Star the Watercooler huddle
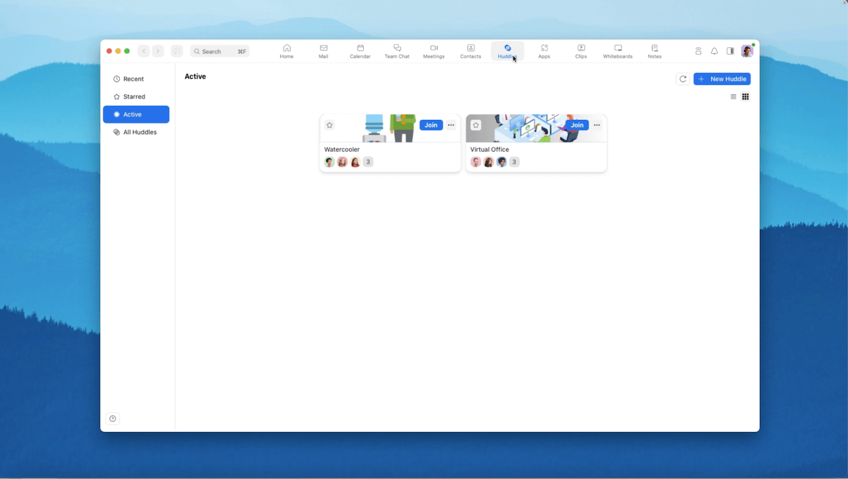 [x=330, y=125]
